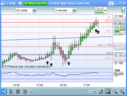The height and width of the screenshot is (96, 127).
Task: Click the R2 J line label
Action: [110, 17]
